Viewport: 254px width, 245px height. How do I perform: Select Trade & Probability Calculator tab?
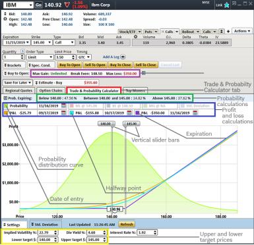(94, 90)
